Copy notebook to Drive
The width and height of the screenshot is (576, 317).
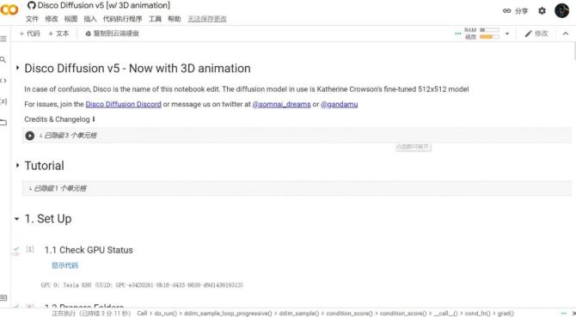tap(112, 34)
